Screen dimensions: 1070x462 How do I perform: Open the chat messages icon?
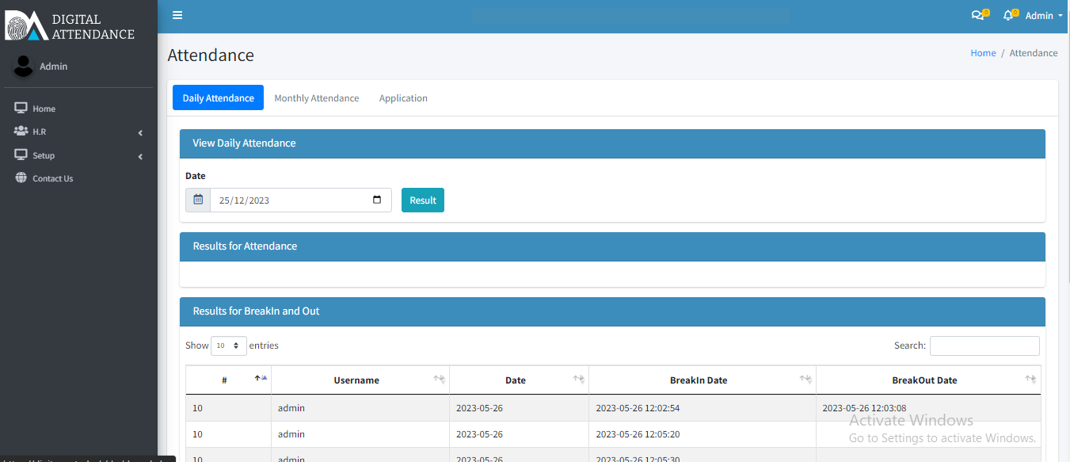click(x=978, y=15)
